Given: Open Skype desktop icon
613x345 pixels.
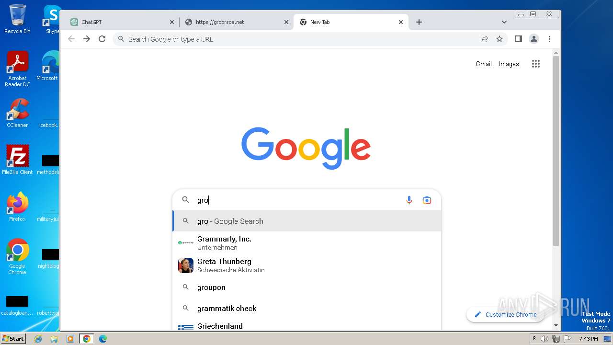Looking at the screenshot, I should coord(52,19).
